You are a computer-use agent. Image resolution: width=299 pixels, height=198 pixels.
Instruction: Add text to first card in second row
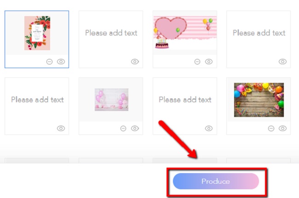click(x=37, y=99)
